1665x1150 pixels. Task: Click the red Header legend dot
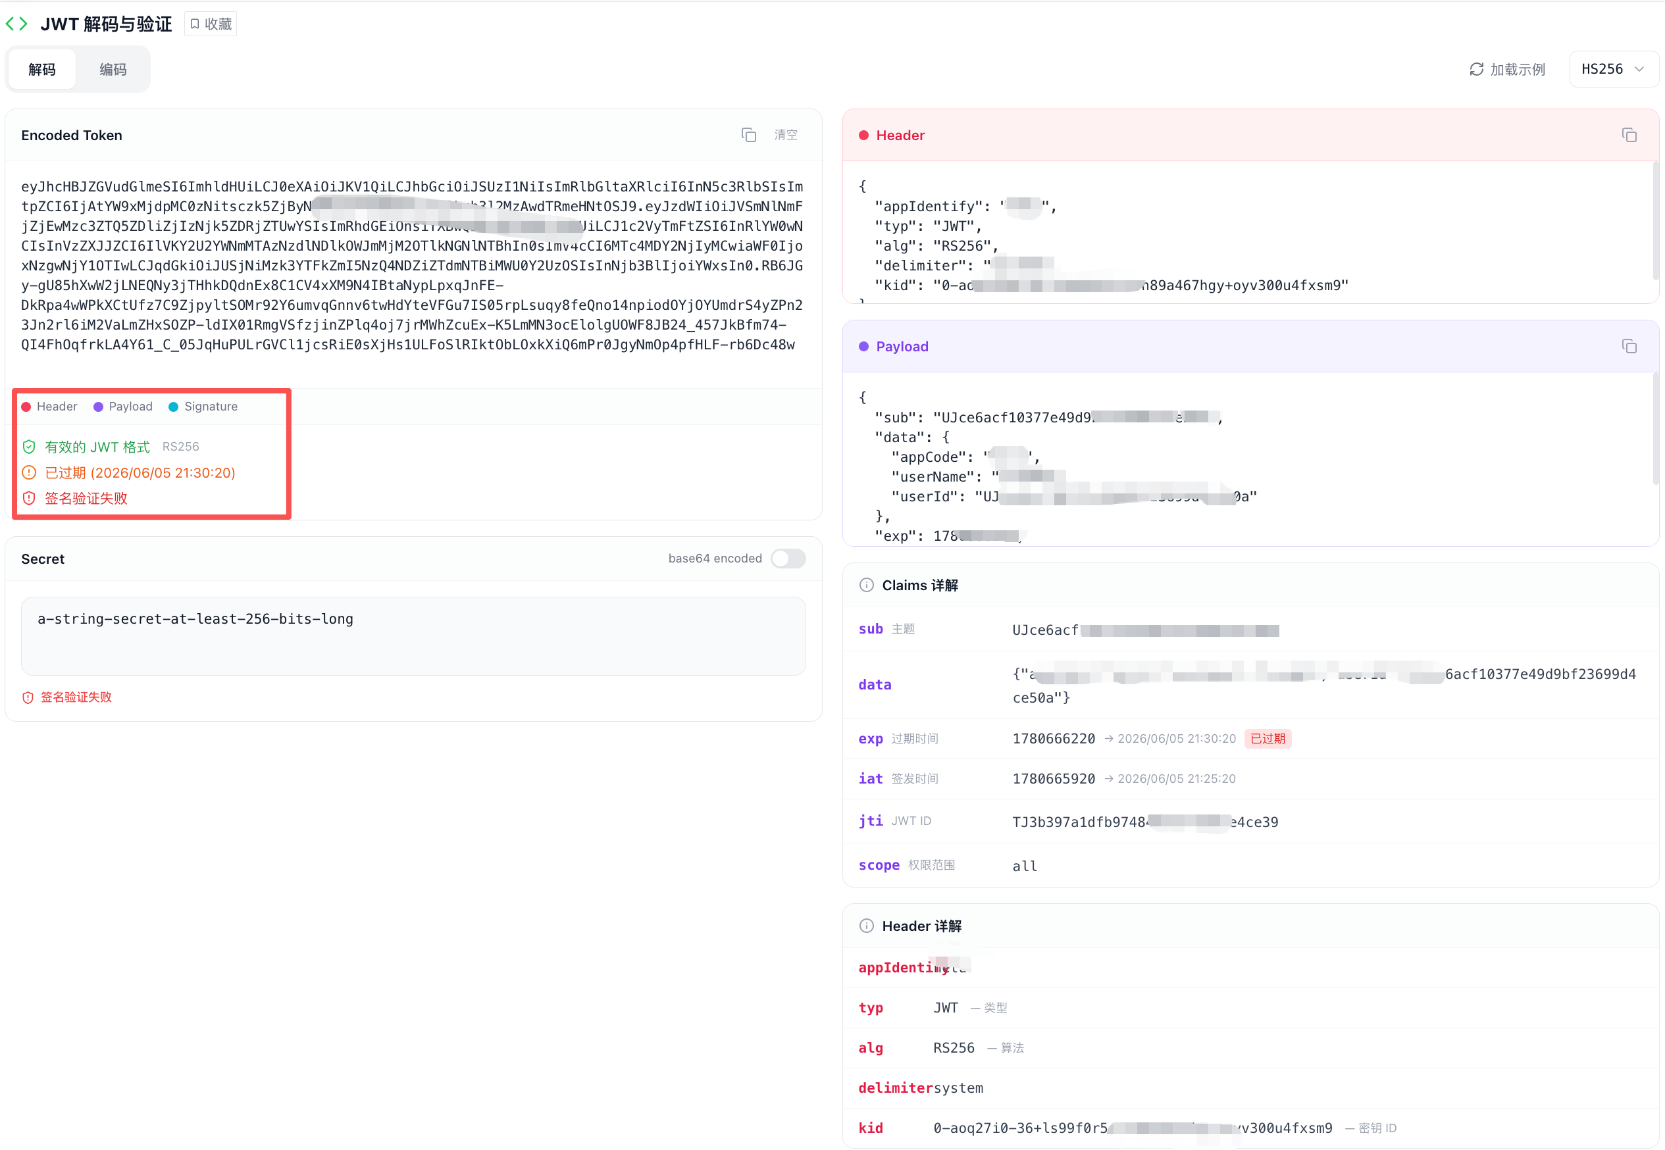[26, 407]
